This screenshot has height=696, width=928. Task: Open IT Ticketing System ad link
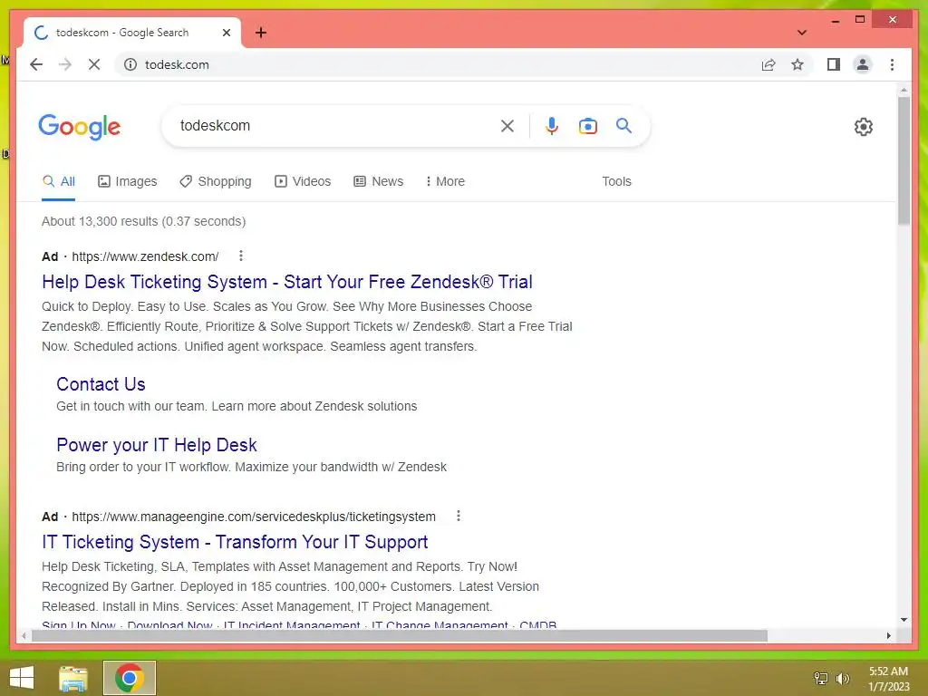(235, 542)
